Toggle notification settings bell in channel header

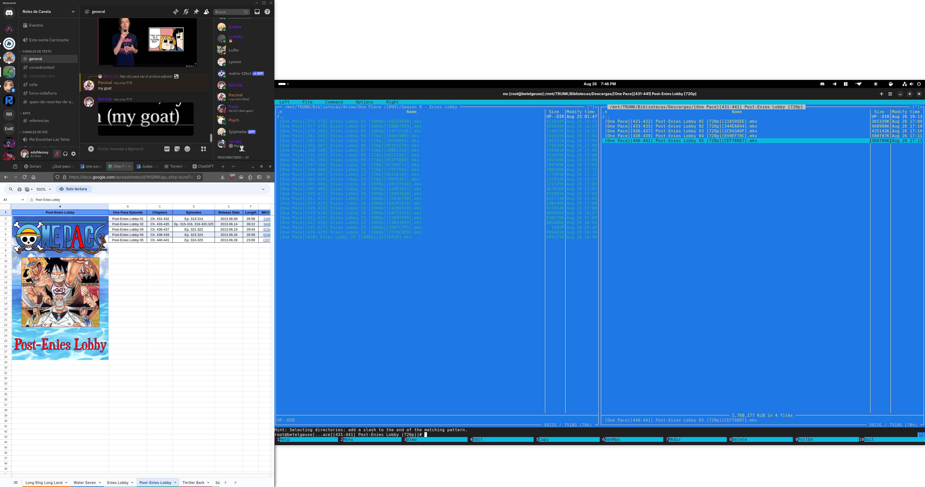tap(186, 12)
